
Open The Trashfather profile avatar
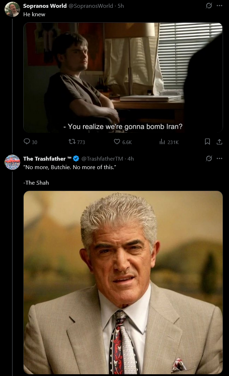coord(12,162)
